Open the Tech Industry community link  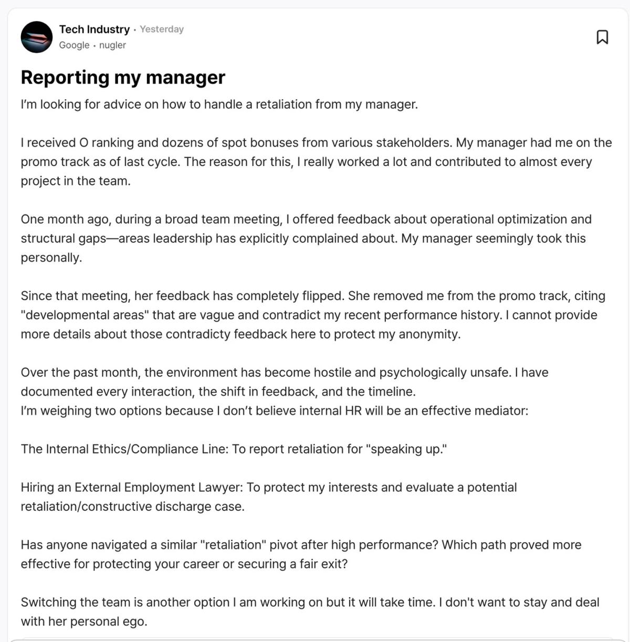95,29
